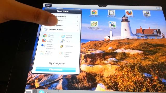Open Windows Explorer in Start Menu

click(x=46, y=53)
